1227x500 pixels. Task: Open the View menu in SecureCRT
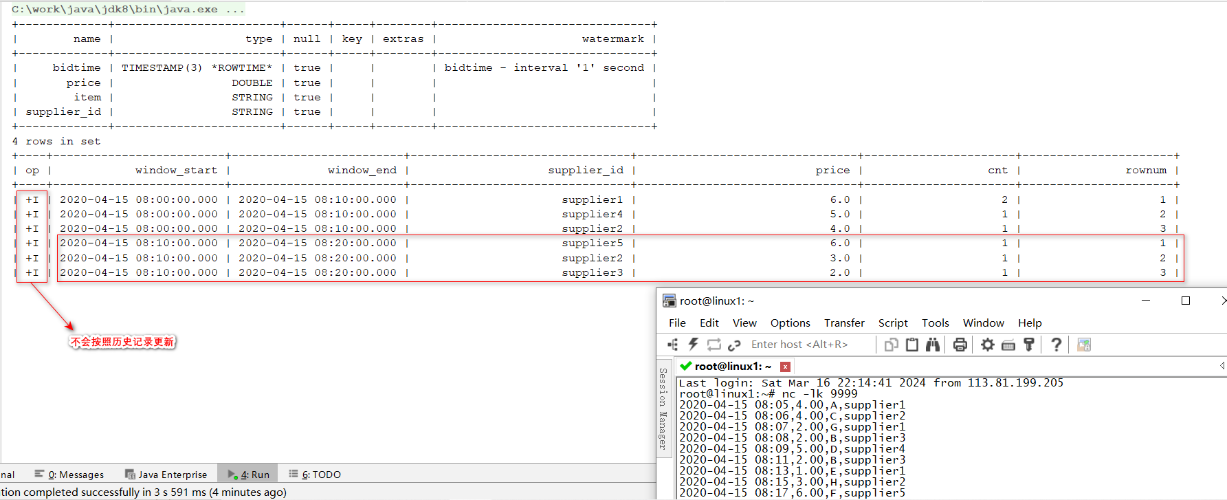pyautogui.click(x=744, y=323)
